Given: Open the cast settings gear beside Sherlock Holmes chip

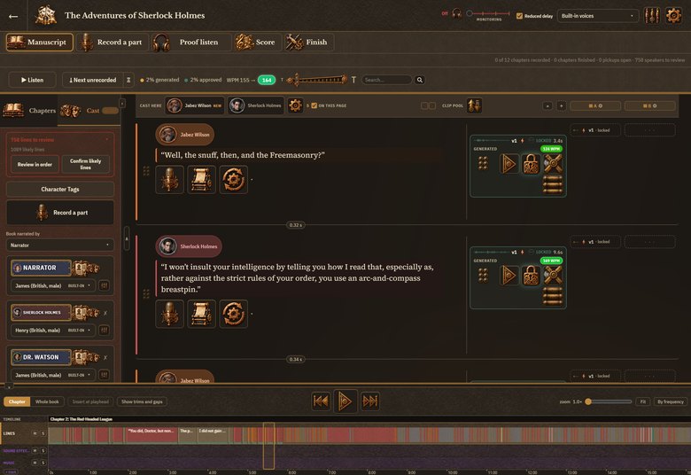Looking at the screenshot, I should click(295, 105).
